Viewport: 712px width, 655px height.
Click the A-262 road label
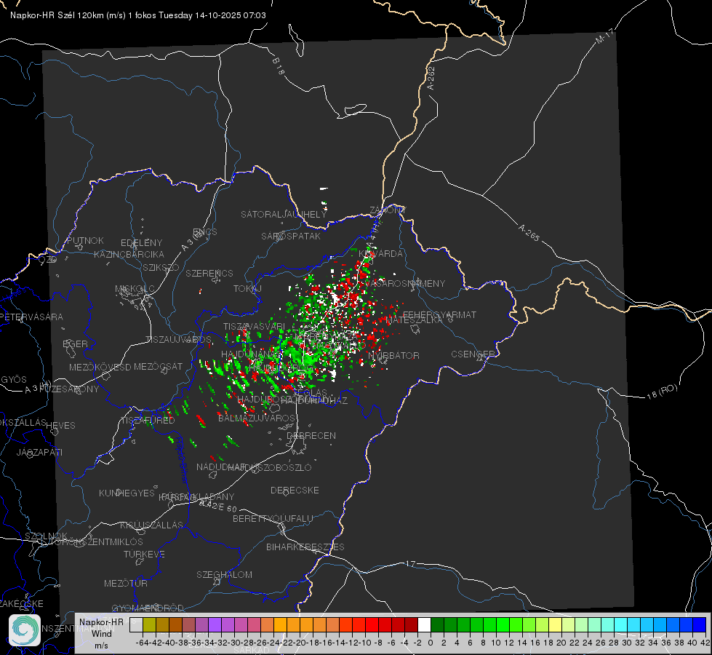click(431, 78)
